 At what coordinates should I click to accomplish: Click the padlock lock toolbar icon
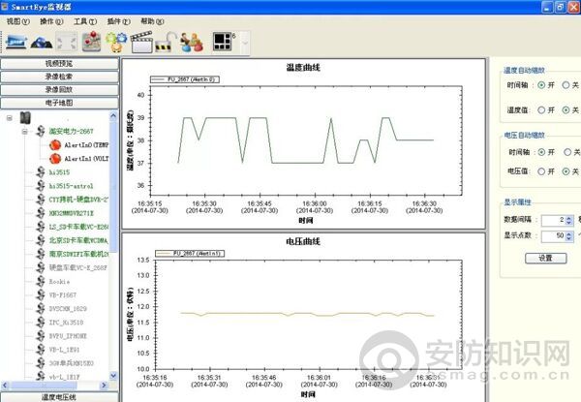(x=166, y=42)
